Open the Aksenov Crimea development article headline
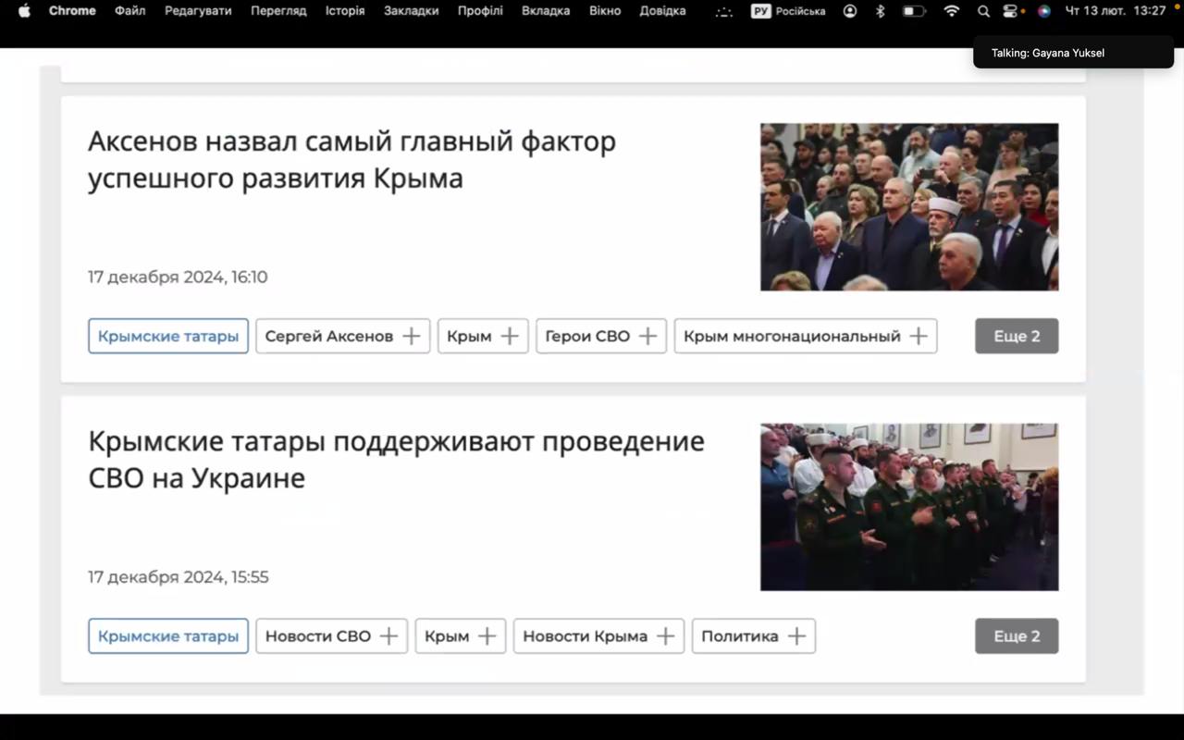 (x=351, y=159)
